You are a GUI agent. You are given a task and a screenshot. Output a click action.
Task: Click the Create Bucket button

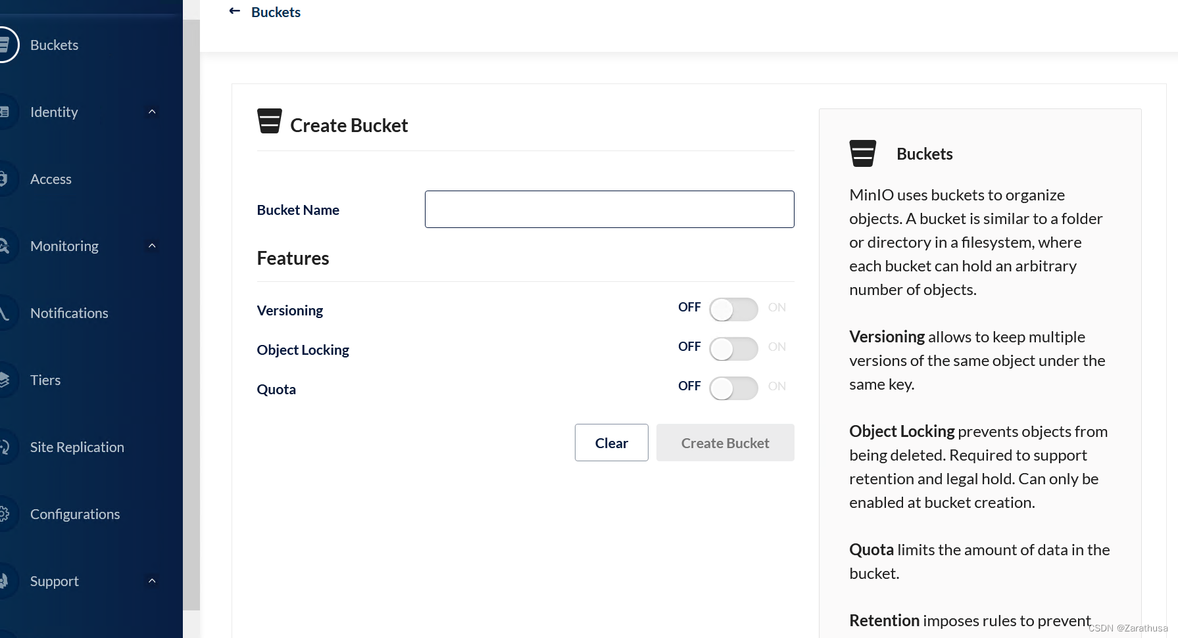click(x=725, y=442)
